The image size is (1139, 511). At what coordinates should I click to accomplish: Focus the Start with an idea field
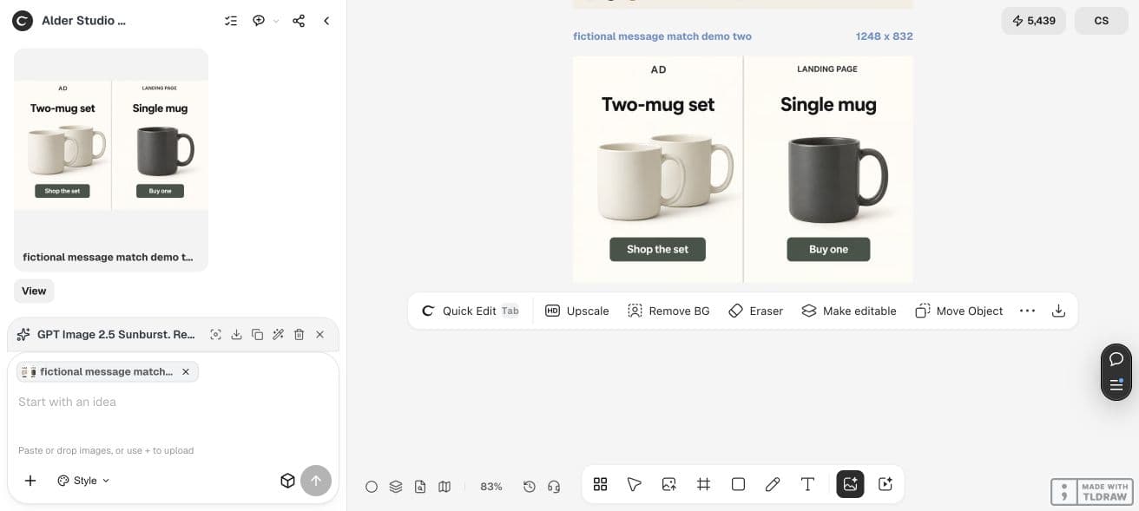pos(173,402)
